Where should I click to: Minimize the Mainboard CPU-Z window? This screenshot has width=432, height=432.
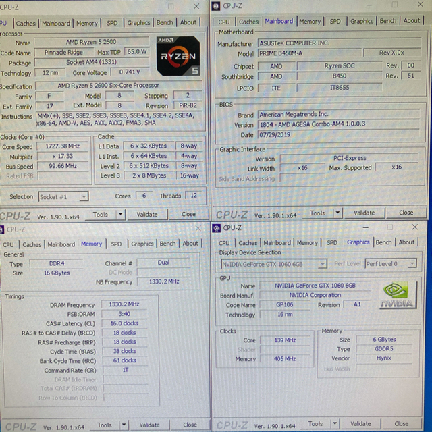click(369, 5)
